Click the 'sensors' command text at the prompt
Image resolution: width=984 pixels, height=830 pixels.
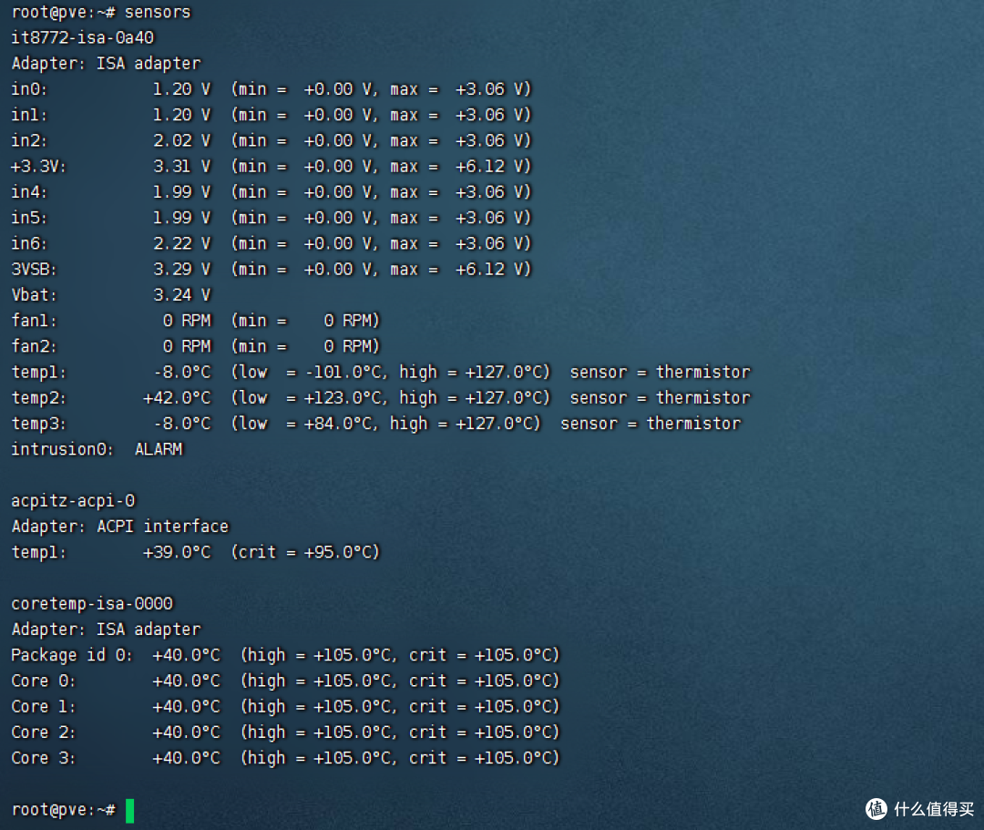158,12
